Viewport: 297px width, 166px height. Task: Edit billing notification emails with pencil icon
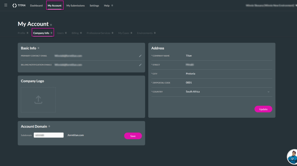point(140,65)
